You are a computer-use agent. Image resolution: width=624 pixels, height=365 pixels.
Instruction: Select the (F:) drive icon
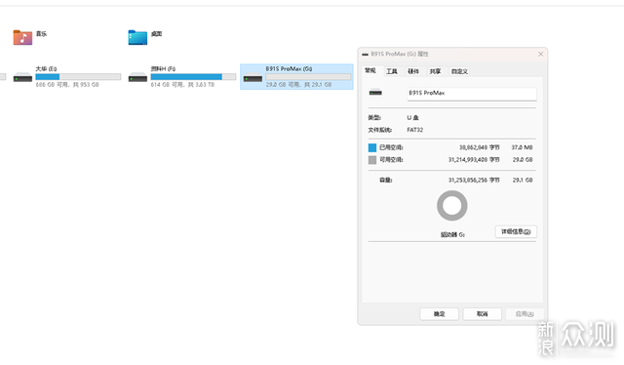click(x=137, y=77)
